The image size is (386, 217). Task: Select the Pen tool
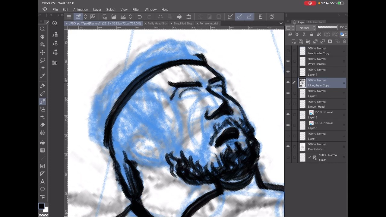pos(43,86)
